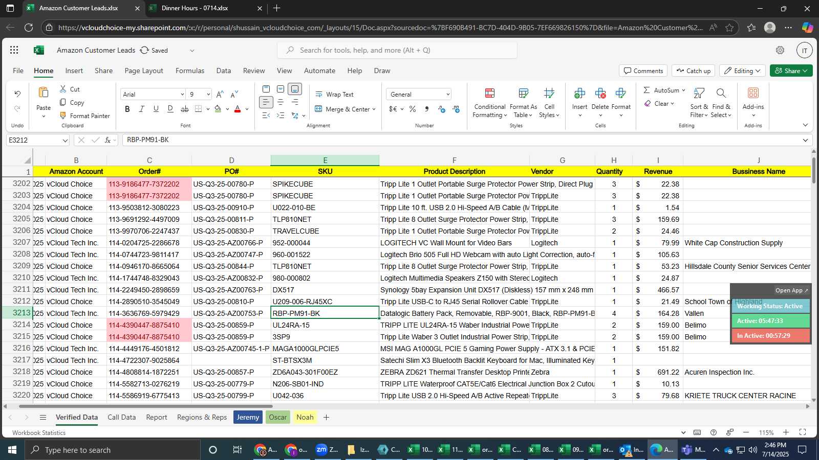Image resolution: width=819 pixels, height=460 pixels.
Task: Click the insert function fx icon
Action: 107,140
